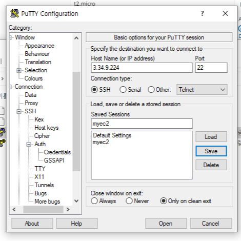
Task: Close the PuTTY Configuration dialog with the X
Action: pyautogui.click(x=225, y=13)
